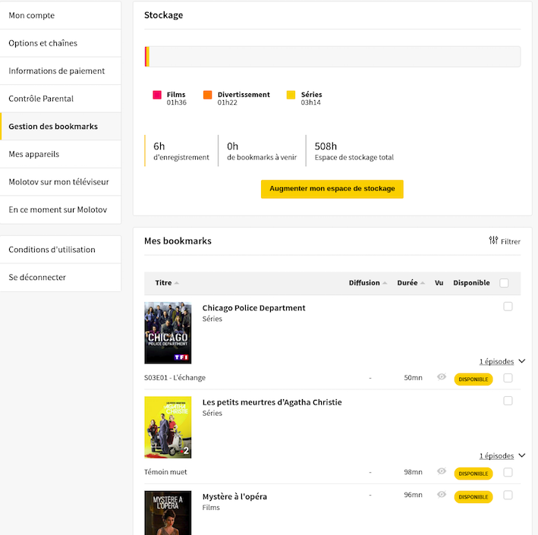Sort by Titre column arrow
This screenshot has height=535, width=538.
[x=176, y=283]
